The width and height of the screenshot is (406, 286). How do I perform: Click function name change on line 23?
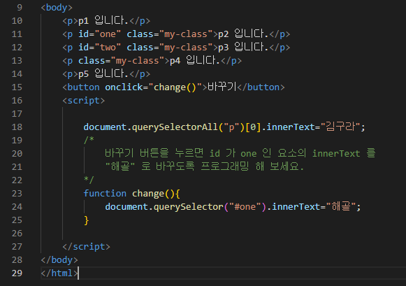[x=148, y=194]
